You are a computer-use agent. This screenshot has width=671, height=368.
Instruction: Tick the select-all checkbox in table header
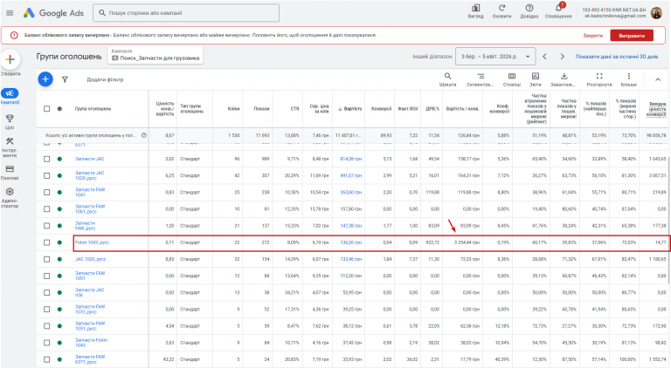[x=47, y=109]
